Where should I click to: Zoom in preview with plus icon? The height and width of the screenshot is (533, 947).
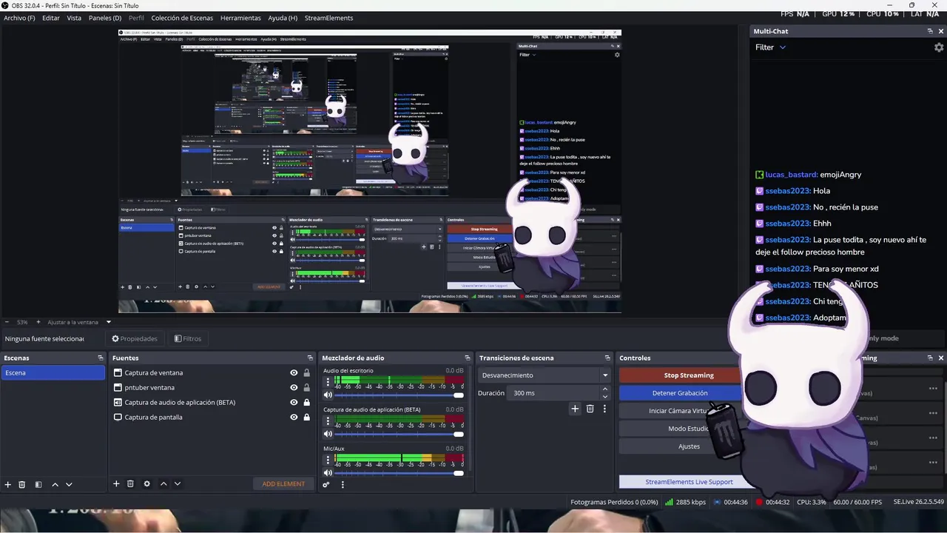pos(39,322)
